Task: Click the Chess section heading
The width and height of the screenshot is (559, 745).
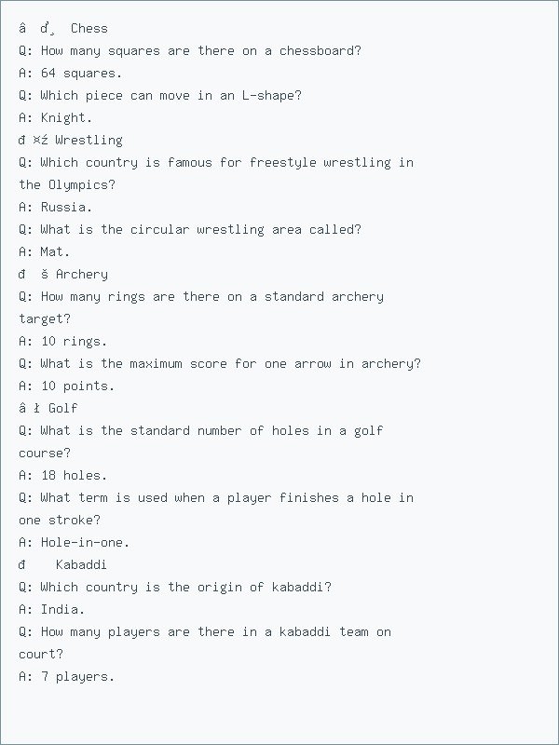Action: tap(89, 28)
